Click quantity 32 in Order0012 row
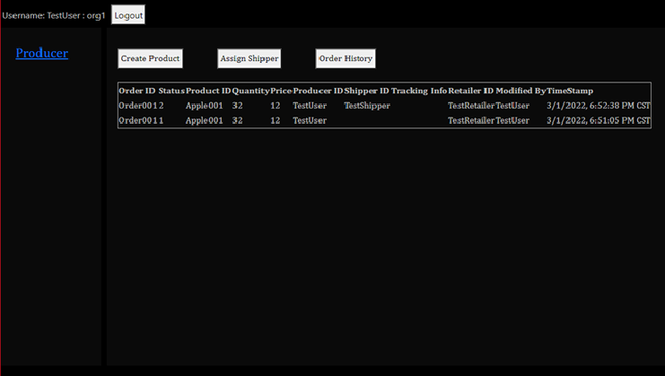Viewport: 665px width, 376px height. [238, 106]
